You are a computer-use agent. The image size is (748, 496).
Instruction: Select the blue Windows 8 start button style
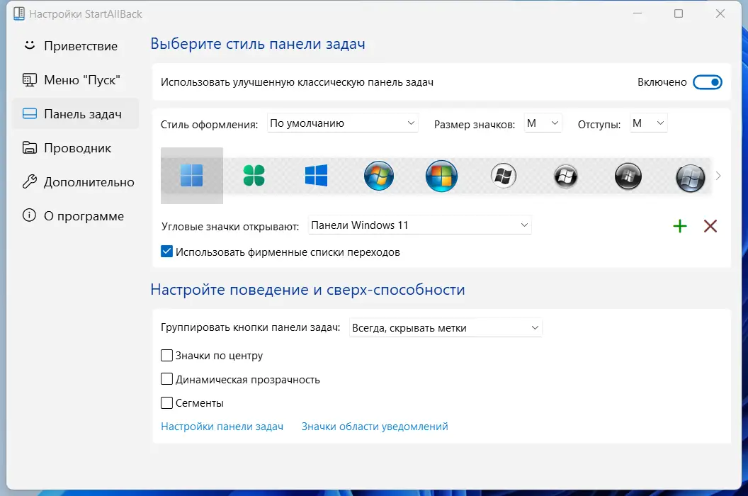[316, 175]
